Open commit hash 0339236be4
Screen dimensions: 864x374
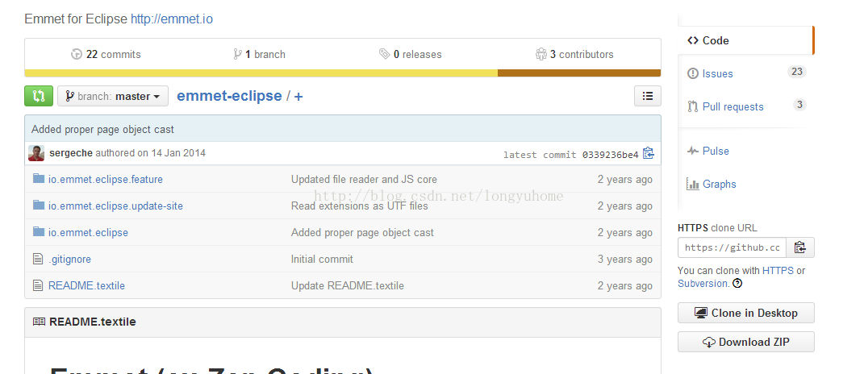point(610,154)
